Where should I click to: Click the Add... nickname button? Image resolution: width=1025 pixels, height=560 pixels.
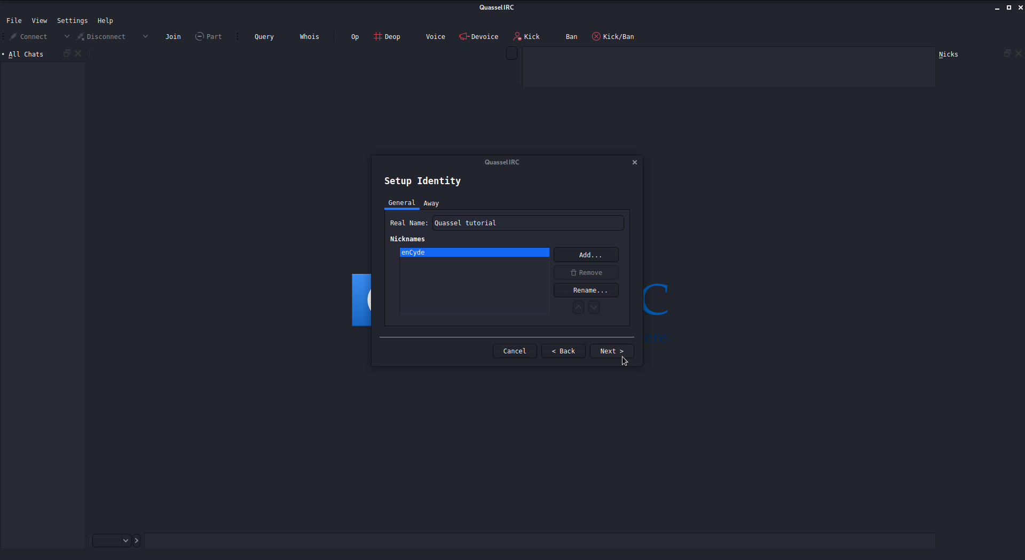pyautogui.click(x=586, y=255)
